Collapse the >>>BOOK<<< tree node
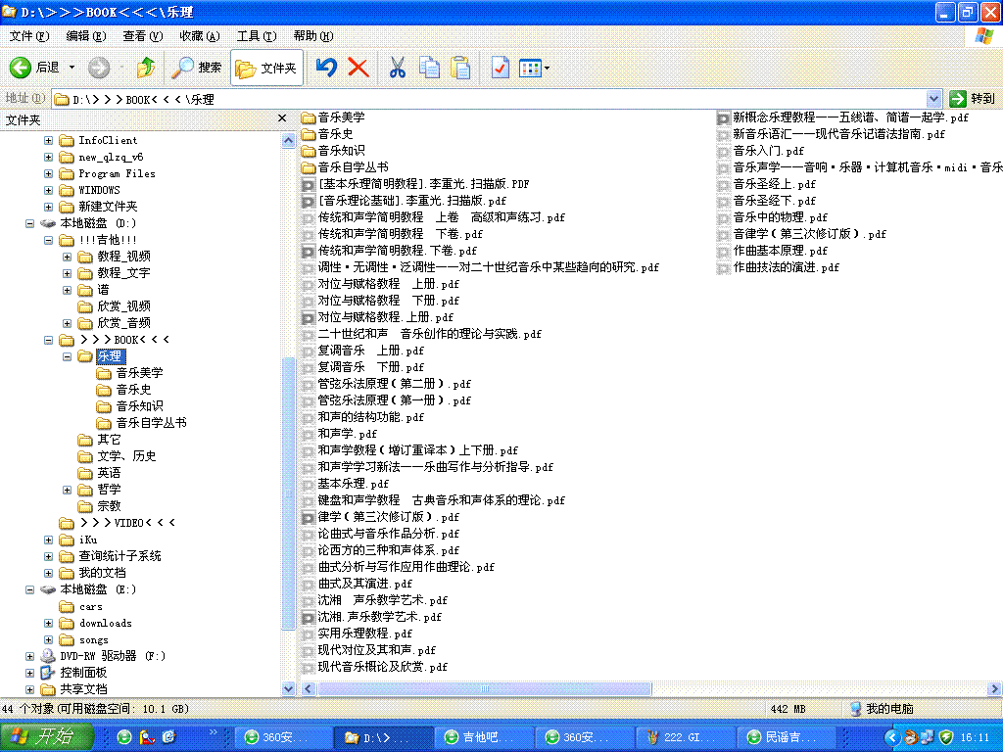Screen dimensions: 1003x752 click(x=48, y=340)
